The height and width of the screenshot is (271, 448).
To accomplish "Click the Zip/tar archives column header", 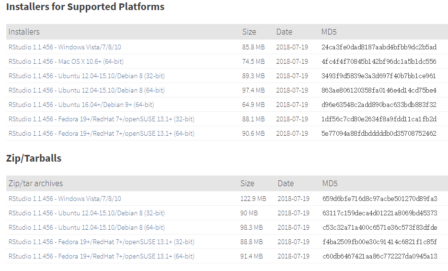I will pyautogui.click(x=35, y=183).
